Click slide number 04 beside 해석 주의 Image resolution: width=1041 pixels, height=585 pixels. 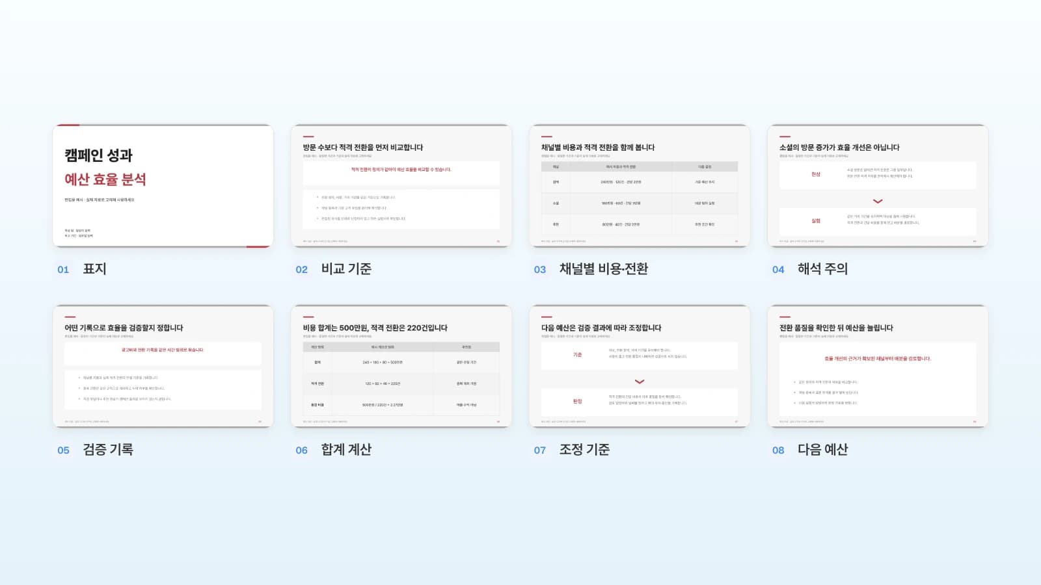[x=778, y=270]
